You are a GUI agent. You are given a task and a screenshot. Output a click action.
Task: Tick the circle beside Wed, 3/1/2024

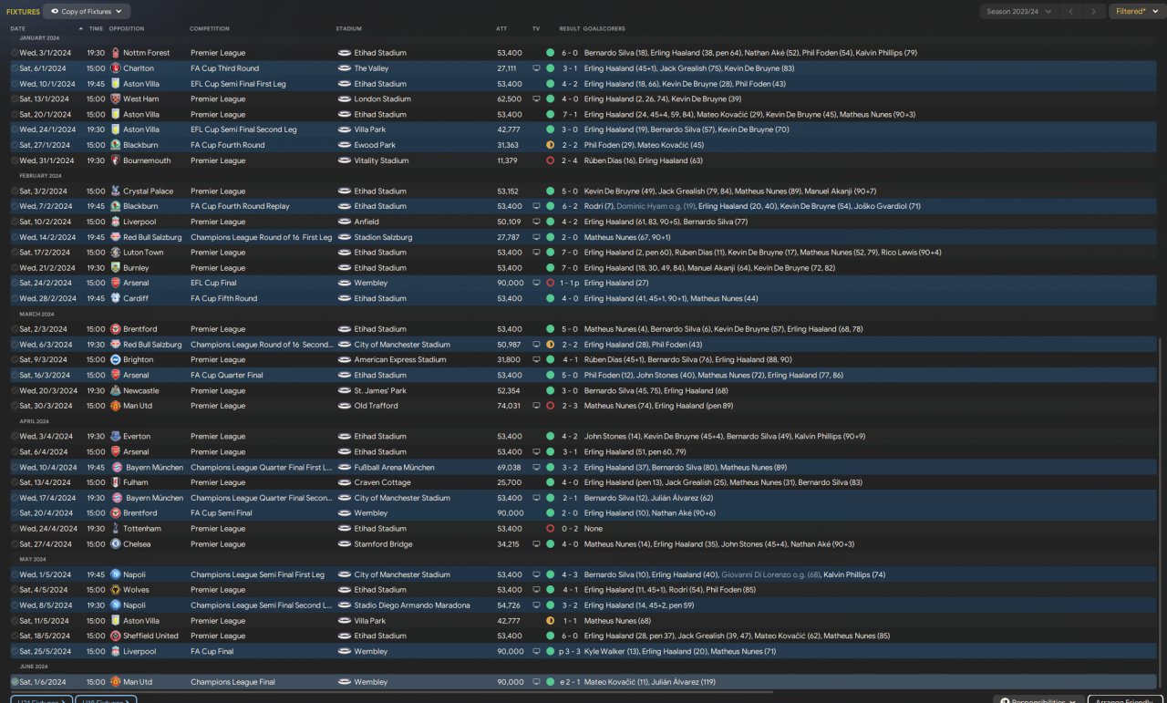coord(15,53)
